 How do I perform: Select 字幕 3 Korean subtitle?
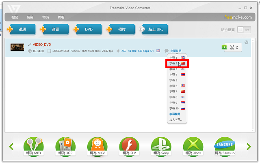[x=177, y=69]
